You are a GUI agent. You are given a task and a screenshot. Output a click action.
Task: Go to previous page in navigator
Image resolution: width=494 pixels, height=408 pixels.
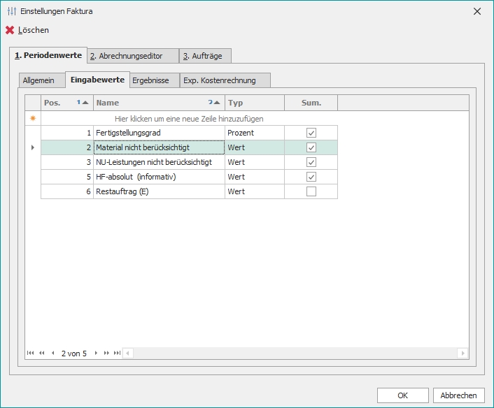42,354
